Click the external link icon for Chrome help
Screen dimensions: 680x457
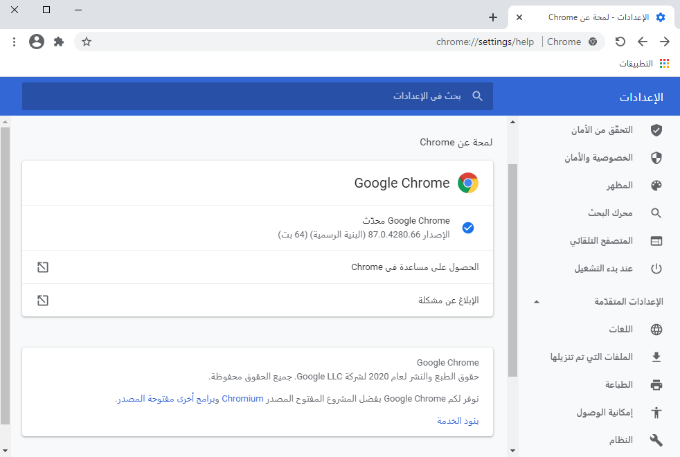pos(43,267)
